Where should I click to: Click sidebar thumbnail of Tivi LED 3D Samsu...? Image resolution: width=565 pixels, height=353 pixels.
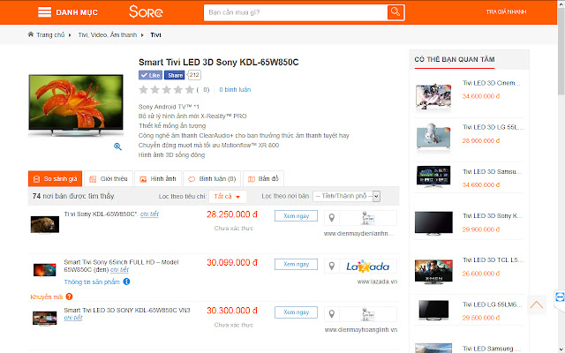click(x=433, y=176)
